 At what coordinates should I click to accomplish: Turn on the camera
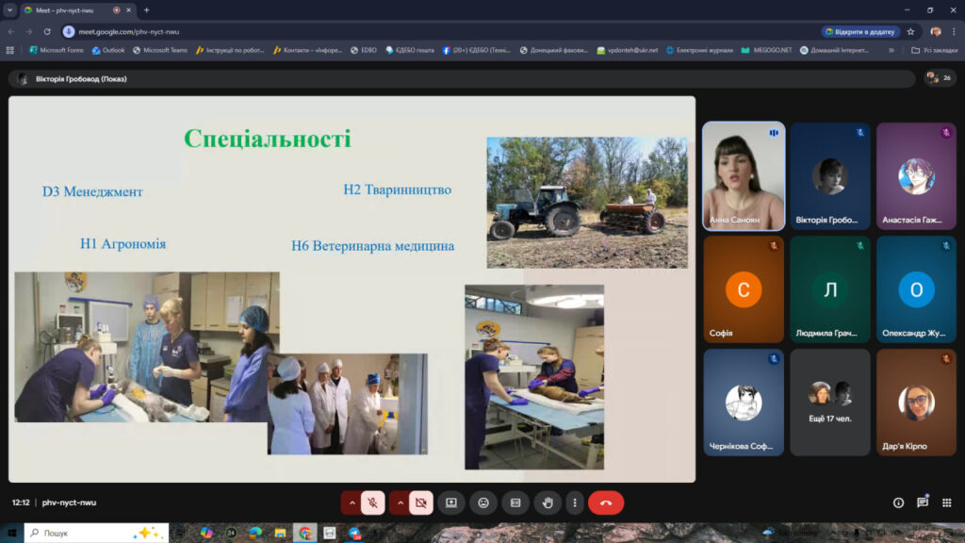tap(420, 503)
